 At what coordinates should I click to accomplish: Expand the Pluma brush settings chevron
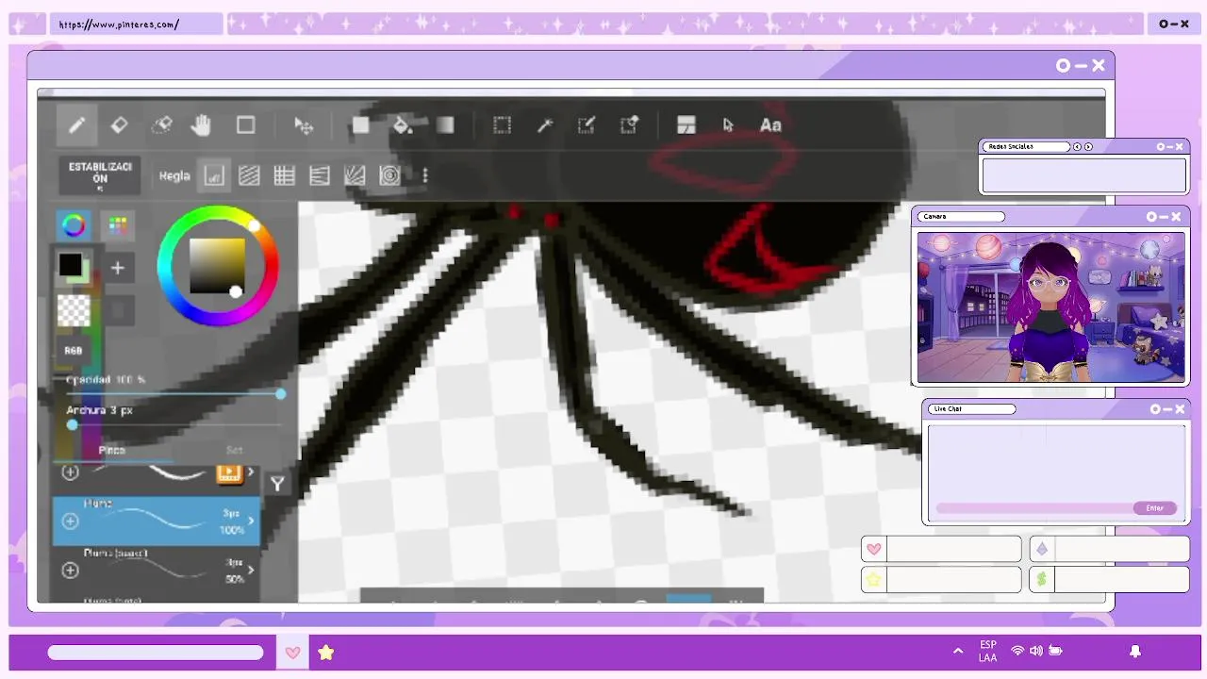[x=251, y=521]
